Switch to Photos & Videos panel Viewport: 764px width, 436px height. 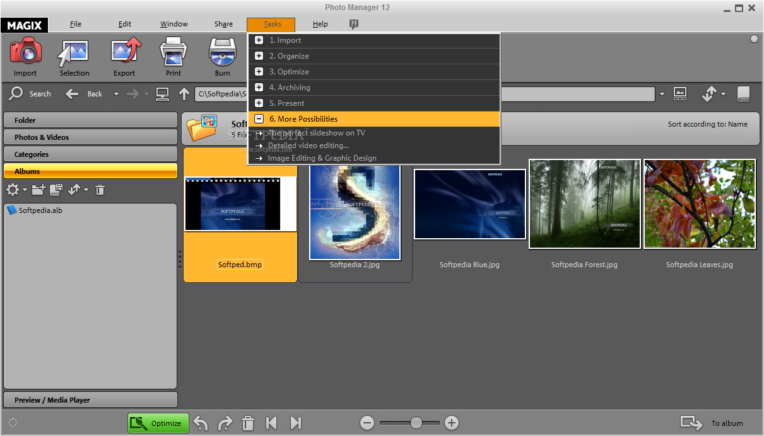pos(91,137)
